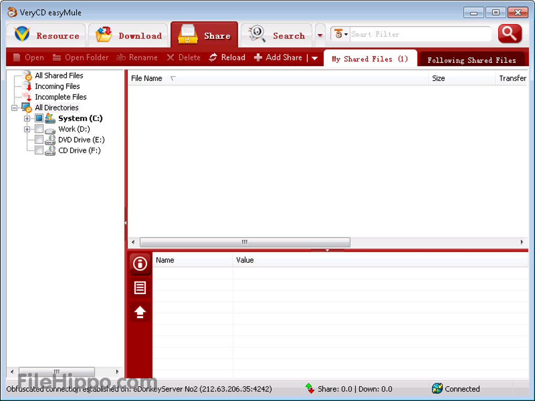Open the search type dropdown icon

click(340, 34)
